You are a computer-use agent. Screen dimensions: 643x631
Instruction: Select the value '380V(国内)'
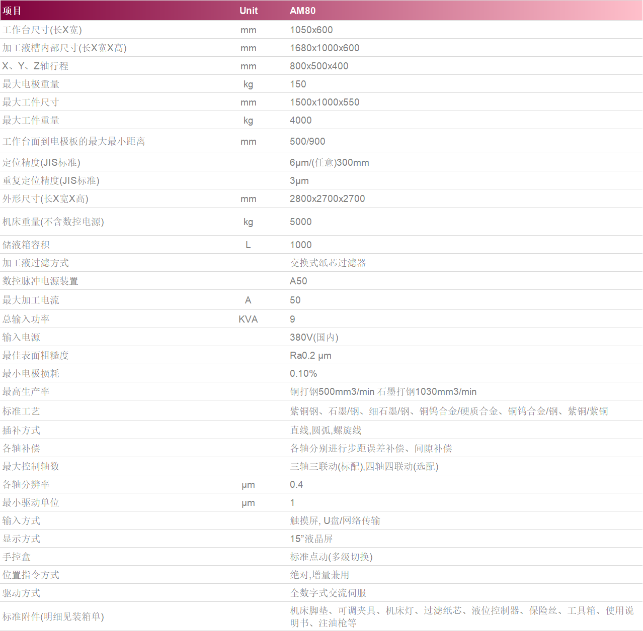314,337
